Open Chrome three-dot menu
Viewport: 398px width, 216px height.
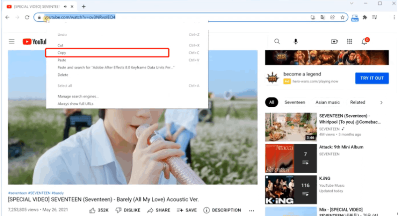click(394, 17)
